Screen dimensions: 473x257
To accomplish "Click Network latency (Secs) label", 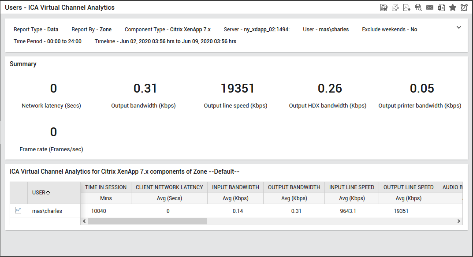I will (51, 105).
